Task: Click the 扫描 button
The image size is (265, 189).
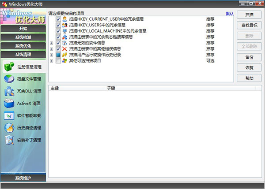Action: (249, 14)
